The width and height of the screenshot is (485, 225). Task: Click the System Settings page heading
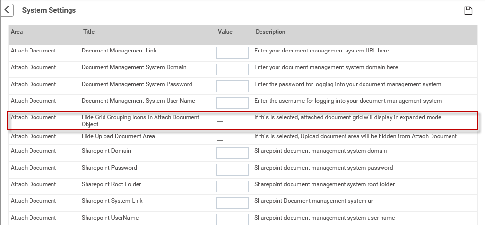click(49, 10)
